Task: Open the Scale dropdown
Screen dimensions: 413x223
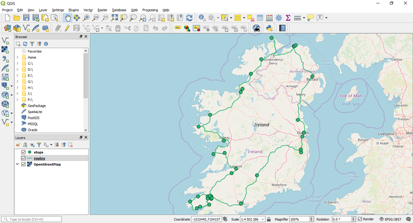Action: coord(263,219)
